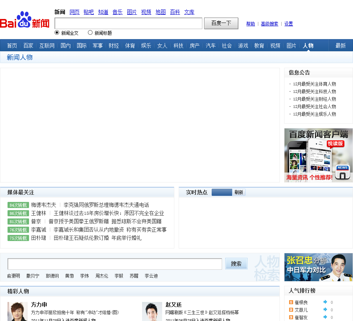Click rank 3 badge beside 崔智友

tap(291, 317)
